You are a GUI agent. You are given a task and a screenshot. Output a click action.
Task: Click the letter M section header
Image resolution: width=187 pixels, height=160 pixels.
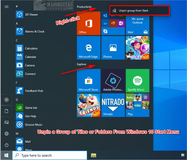point(17,133)
